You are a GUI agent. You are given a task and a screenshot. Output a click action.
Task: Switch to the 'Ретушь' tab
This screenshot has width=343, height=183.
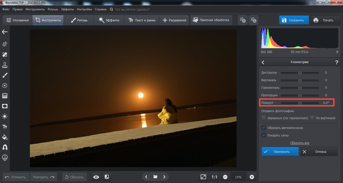coord(79,20)
